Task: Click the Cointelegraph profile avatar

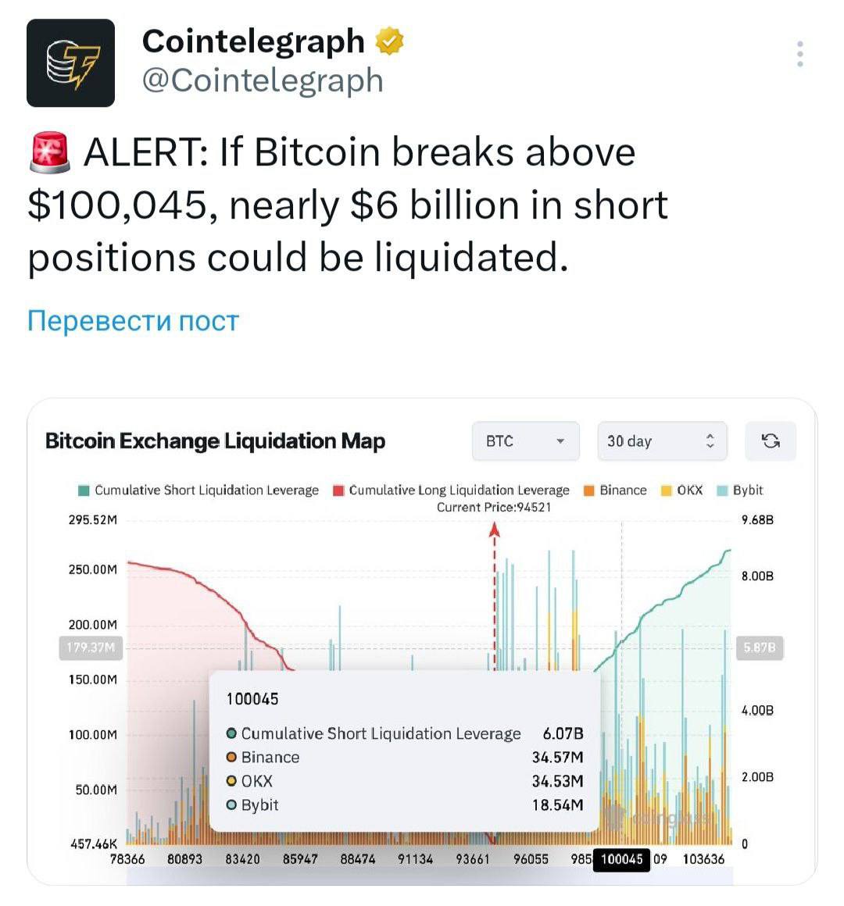Action: click(x=70, y=62)
